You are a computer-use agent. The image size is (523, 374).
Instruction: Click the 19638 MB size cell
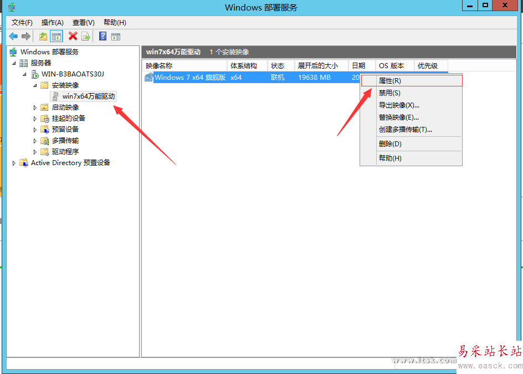click(x=315, y=78)
